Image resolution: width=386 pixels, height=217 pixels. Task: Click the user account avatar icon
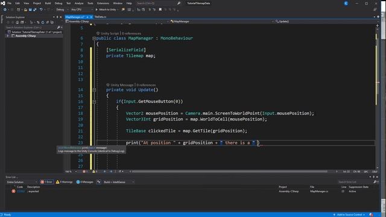tap(346, 3)
